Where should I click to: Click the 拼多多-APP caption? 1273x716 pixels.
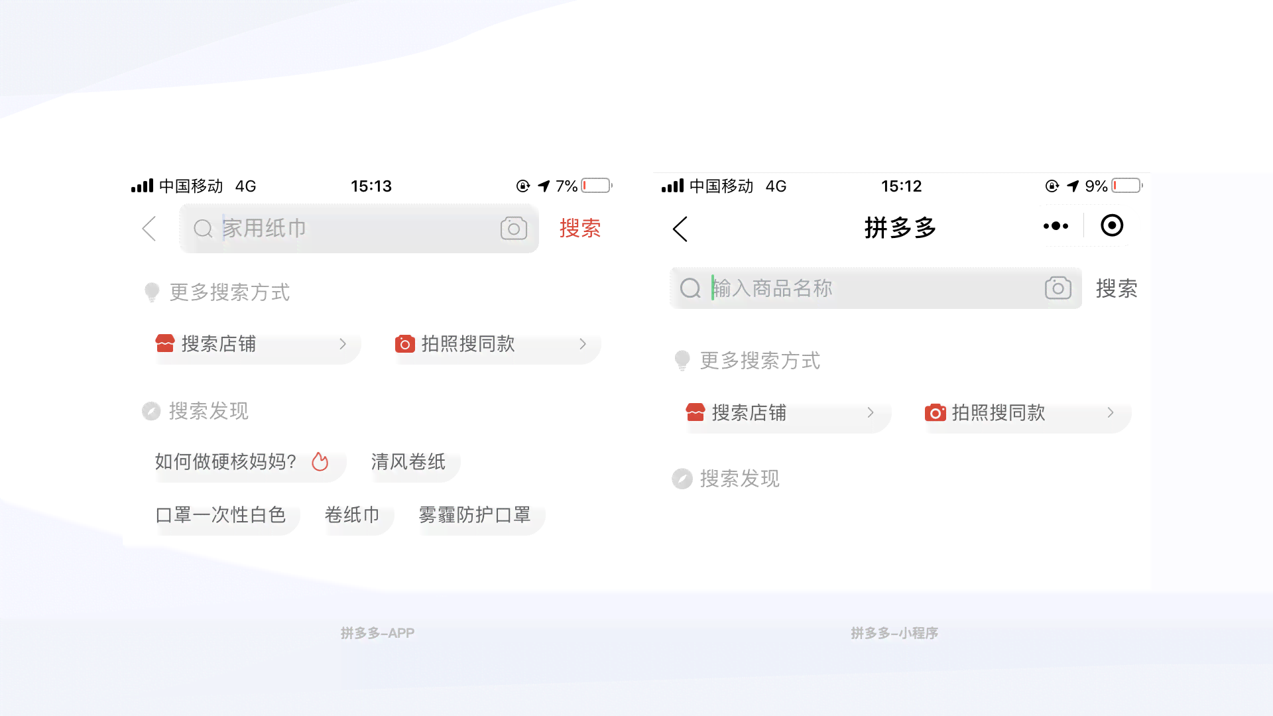click(x=378, y=633)
